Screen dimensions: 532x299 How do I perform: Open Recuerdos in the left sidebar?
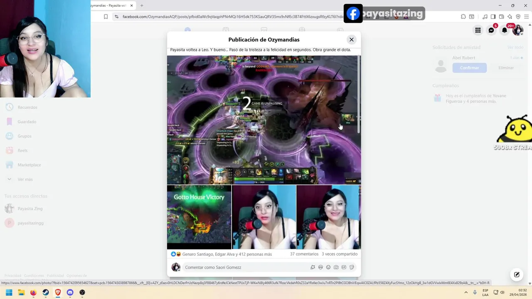(x=27, y=107)
